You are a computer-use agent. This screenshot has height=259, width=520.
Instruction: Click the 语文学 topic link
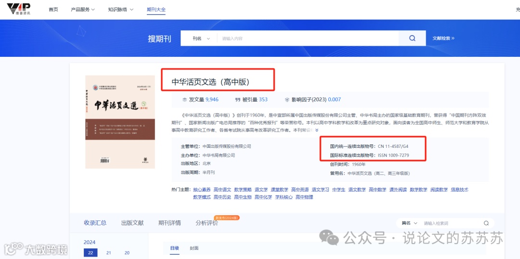pos(261,190)
